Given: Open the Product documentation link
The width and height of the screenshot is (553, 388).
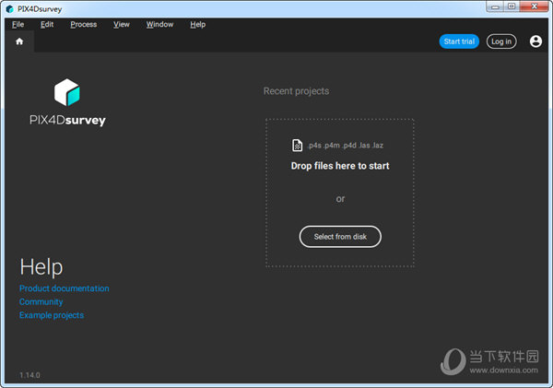Looking at the screenshot, I should [65, 288].
